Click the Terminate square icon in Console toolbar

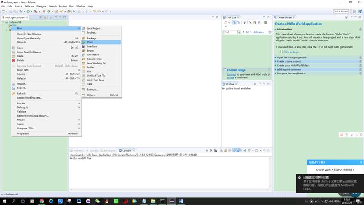point(207,151)
